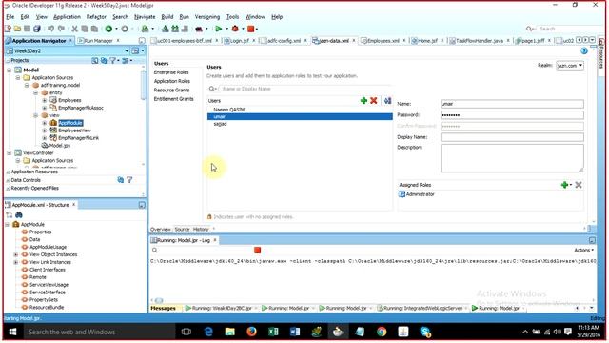Viewport: 609px width, 343px height.
Task: Open Chrome from the taskbar
Action: tap(382, 332)
